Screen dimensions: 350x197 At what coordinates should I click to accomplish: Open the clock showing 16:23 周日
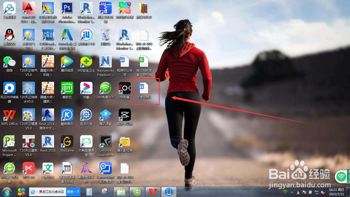(x=336, y=192)
